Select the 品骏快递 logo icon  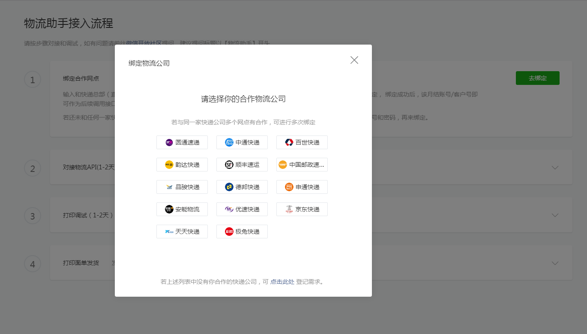(x=169, y=187)
